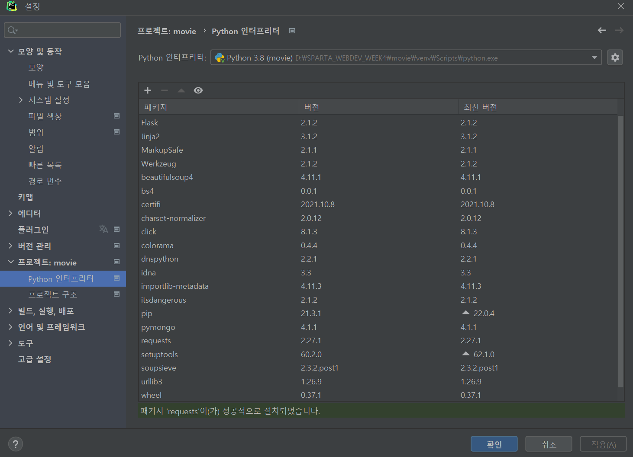
Task: Open 경로 변수 settings page
Action: click(x=45, y=181)
